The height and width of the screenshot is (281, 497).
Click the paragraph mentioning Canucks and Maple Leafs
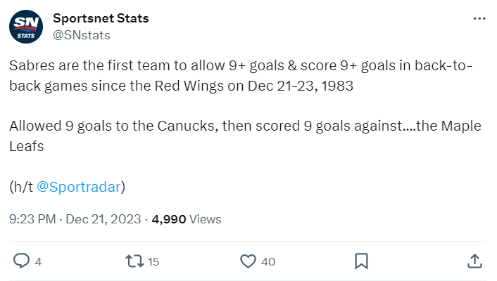click(x=245, y=136)
